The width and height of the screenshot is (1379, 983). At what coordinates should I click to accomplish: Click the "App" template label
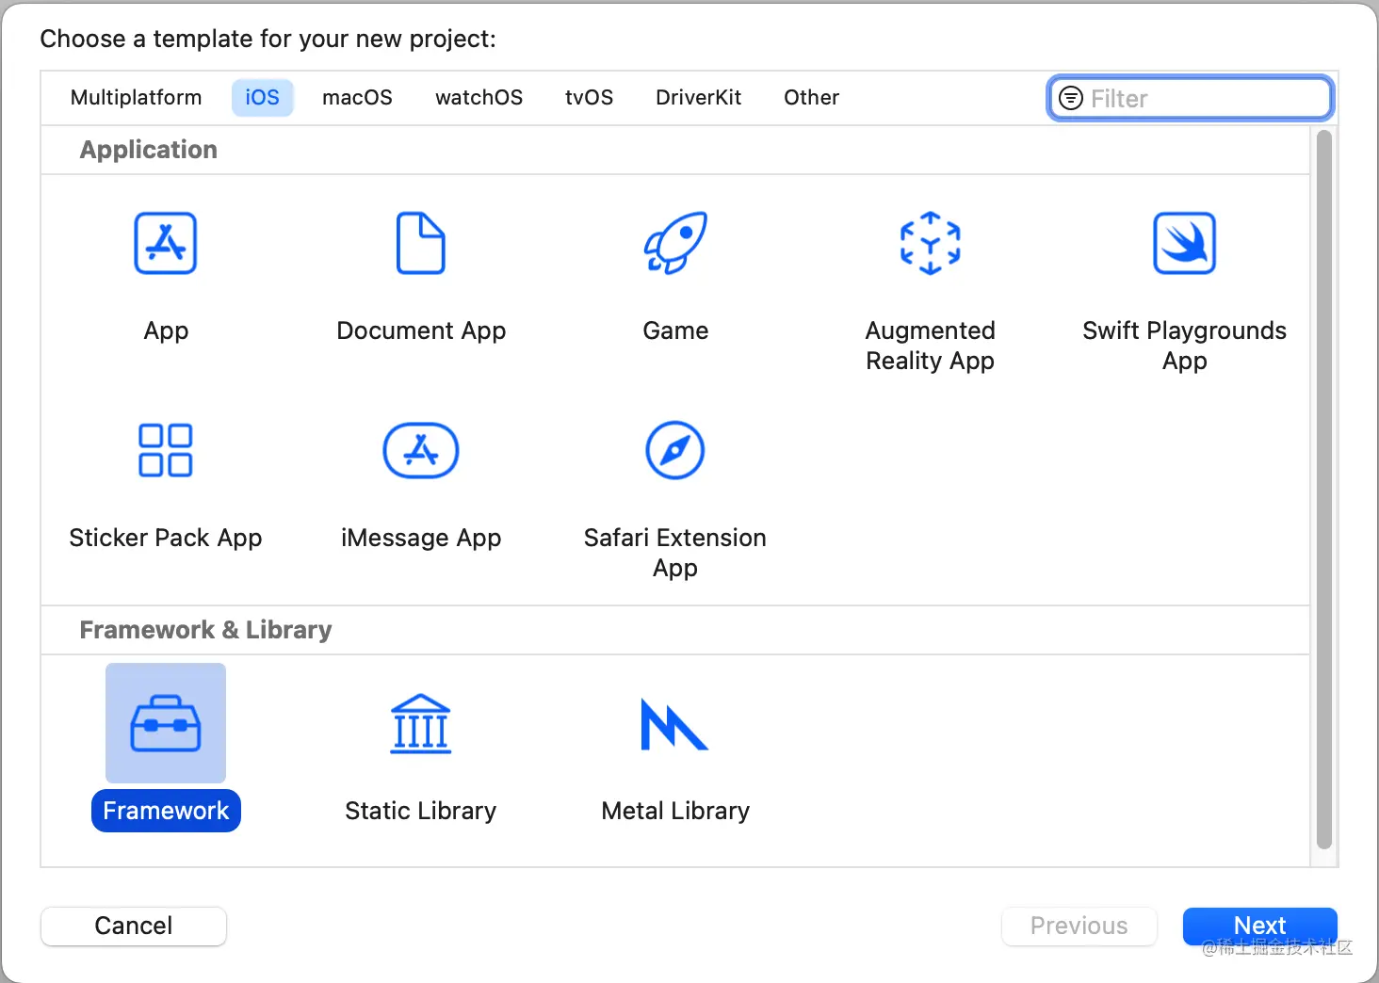coord(166,331)
